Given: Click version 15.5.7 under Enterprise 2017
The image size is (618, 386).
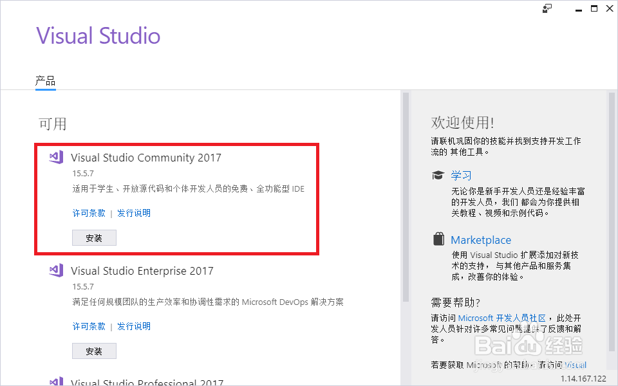Looking at the screenshot, I should pyautogui.click(x=83, y=286).
